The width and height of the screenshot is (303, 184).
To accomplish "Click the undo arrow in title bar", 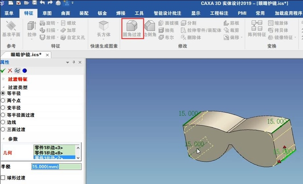I will point(42,3).
